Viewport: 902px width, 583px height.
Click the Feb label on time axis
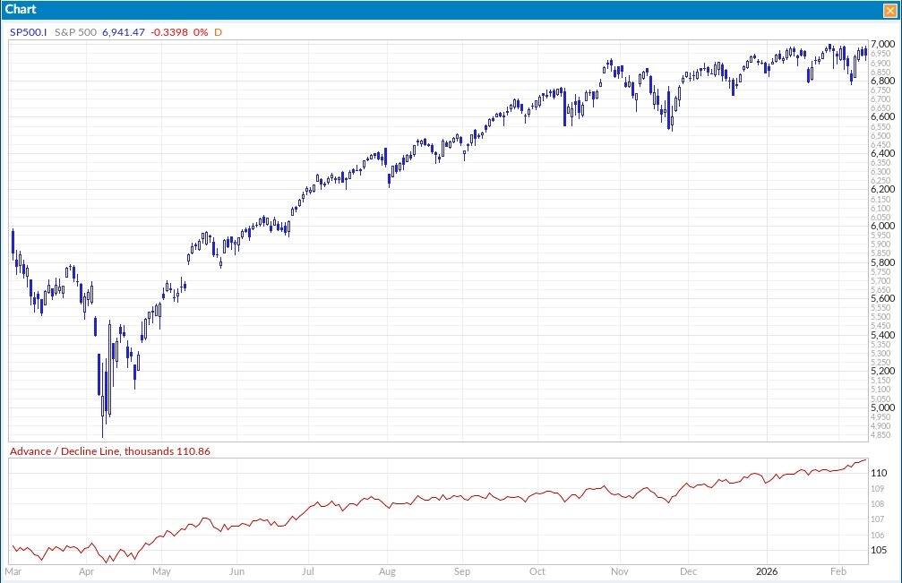point(838,570)
